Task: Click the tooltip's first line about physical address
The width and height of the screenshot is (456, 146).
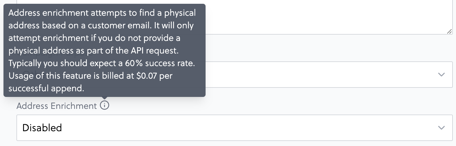Action: pyautogui.click(x=102, y=13)
